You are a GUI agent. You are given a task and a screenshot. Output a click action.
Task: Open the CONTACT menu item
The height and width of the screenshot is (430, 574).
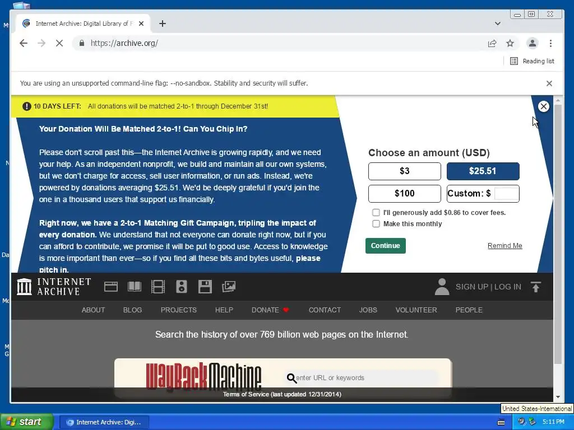325,310
